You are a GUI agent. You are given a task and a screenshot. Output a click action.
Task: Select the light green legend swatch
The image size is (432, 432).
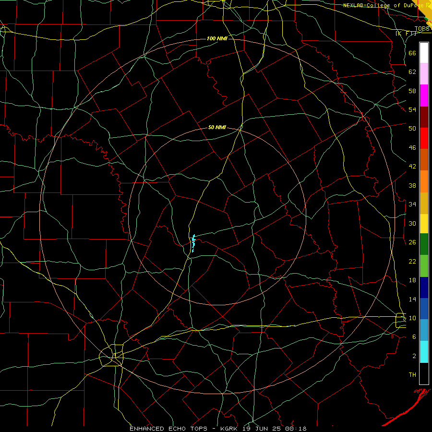424,266
